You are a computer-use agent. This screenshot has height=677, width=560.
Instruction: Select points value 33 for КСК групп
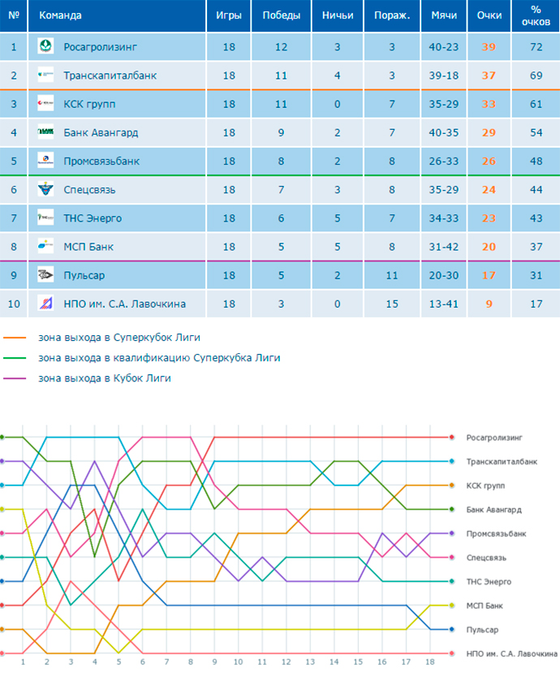489,104
